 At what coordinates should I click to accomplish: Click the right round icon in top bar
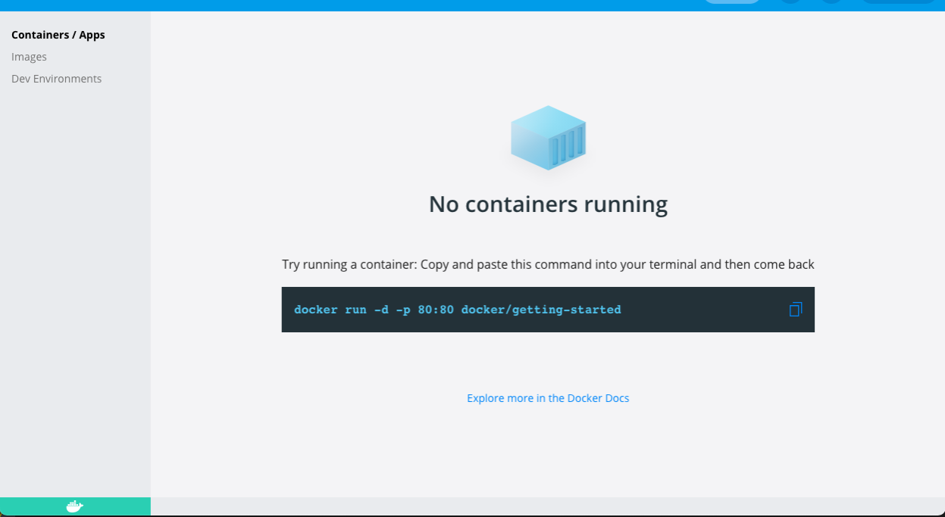coord(831,2)
